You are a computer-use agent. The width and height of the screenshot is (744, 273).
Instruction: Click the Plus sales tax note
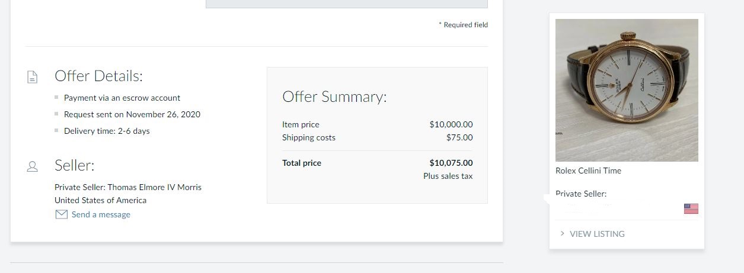[x=448, y=176]
